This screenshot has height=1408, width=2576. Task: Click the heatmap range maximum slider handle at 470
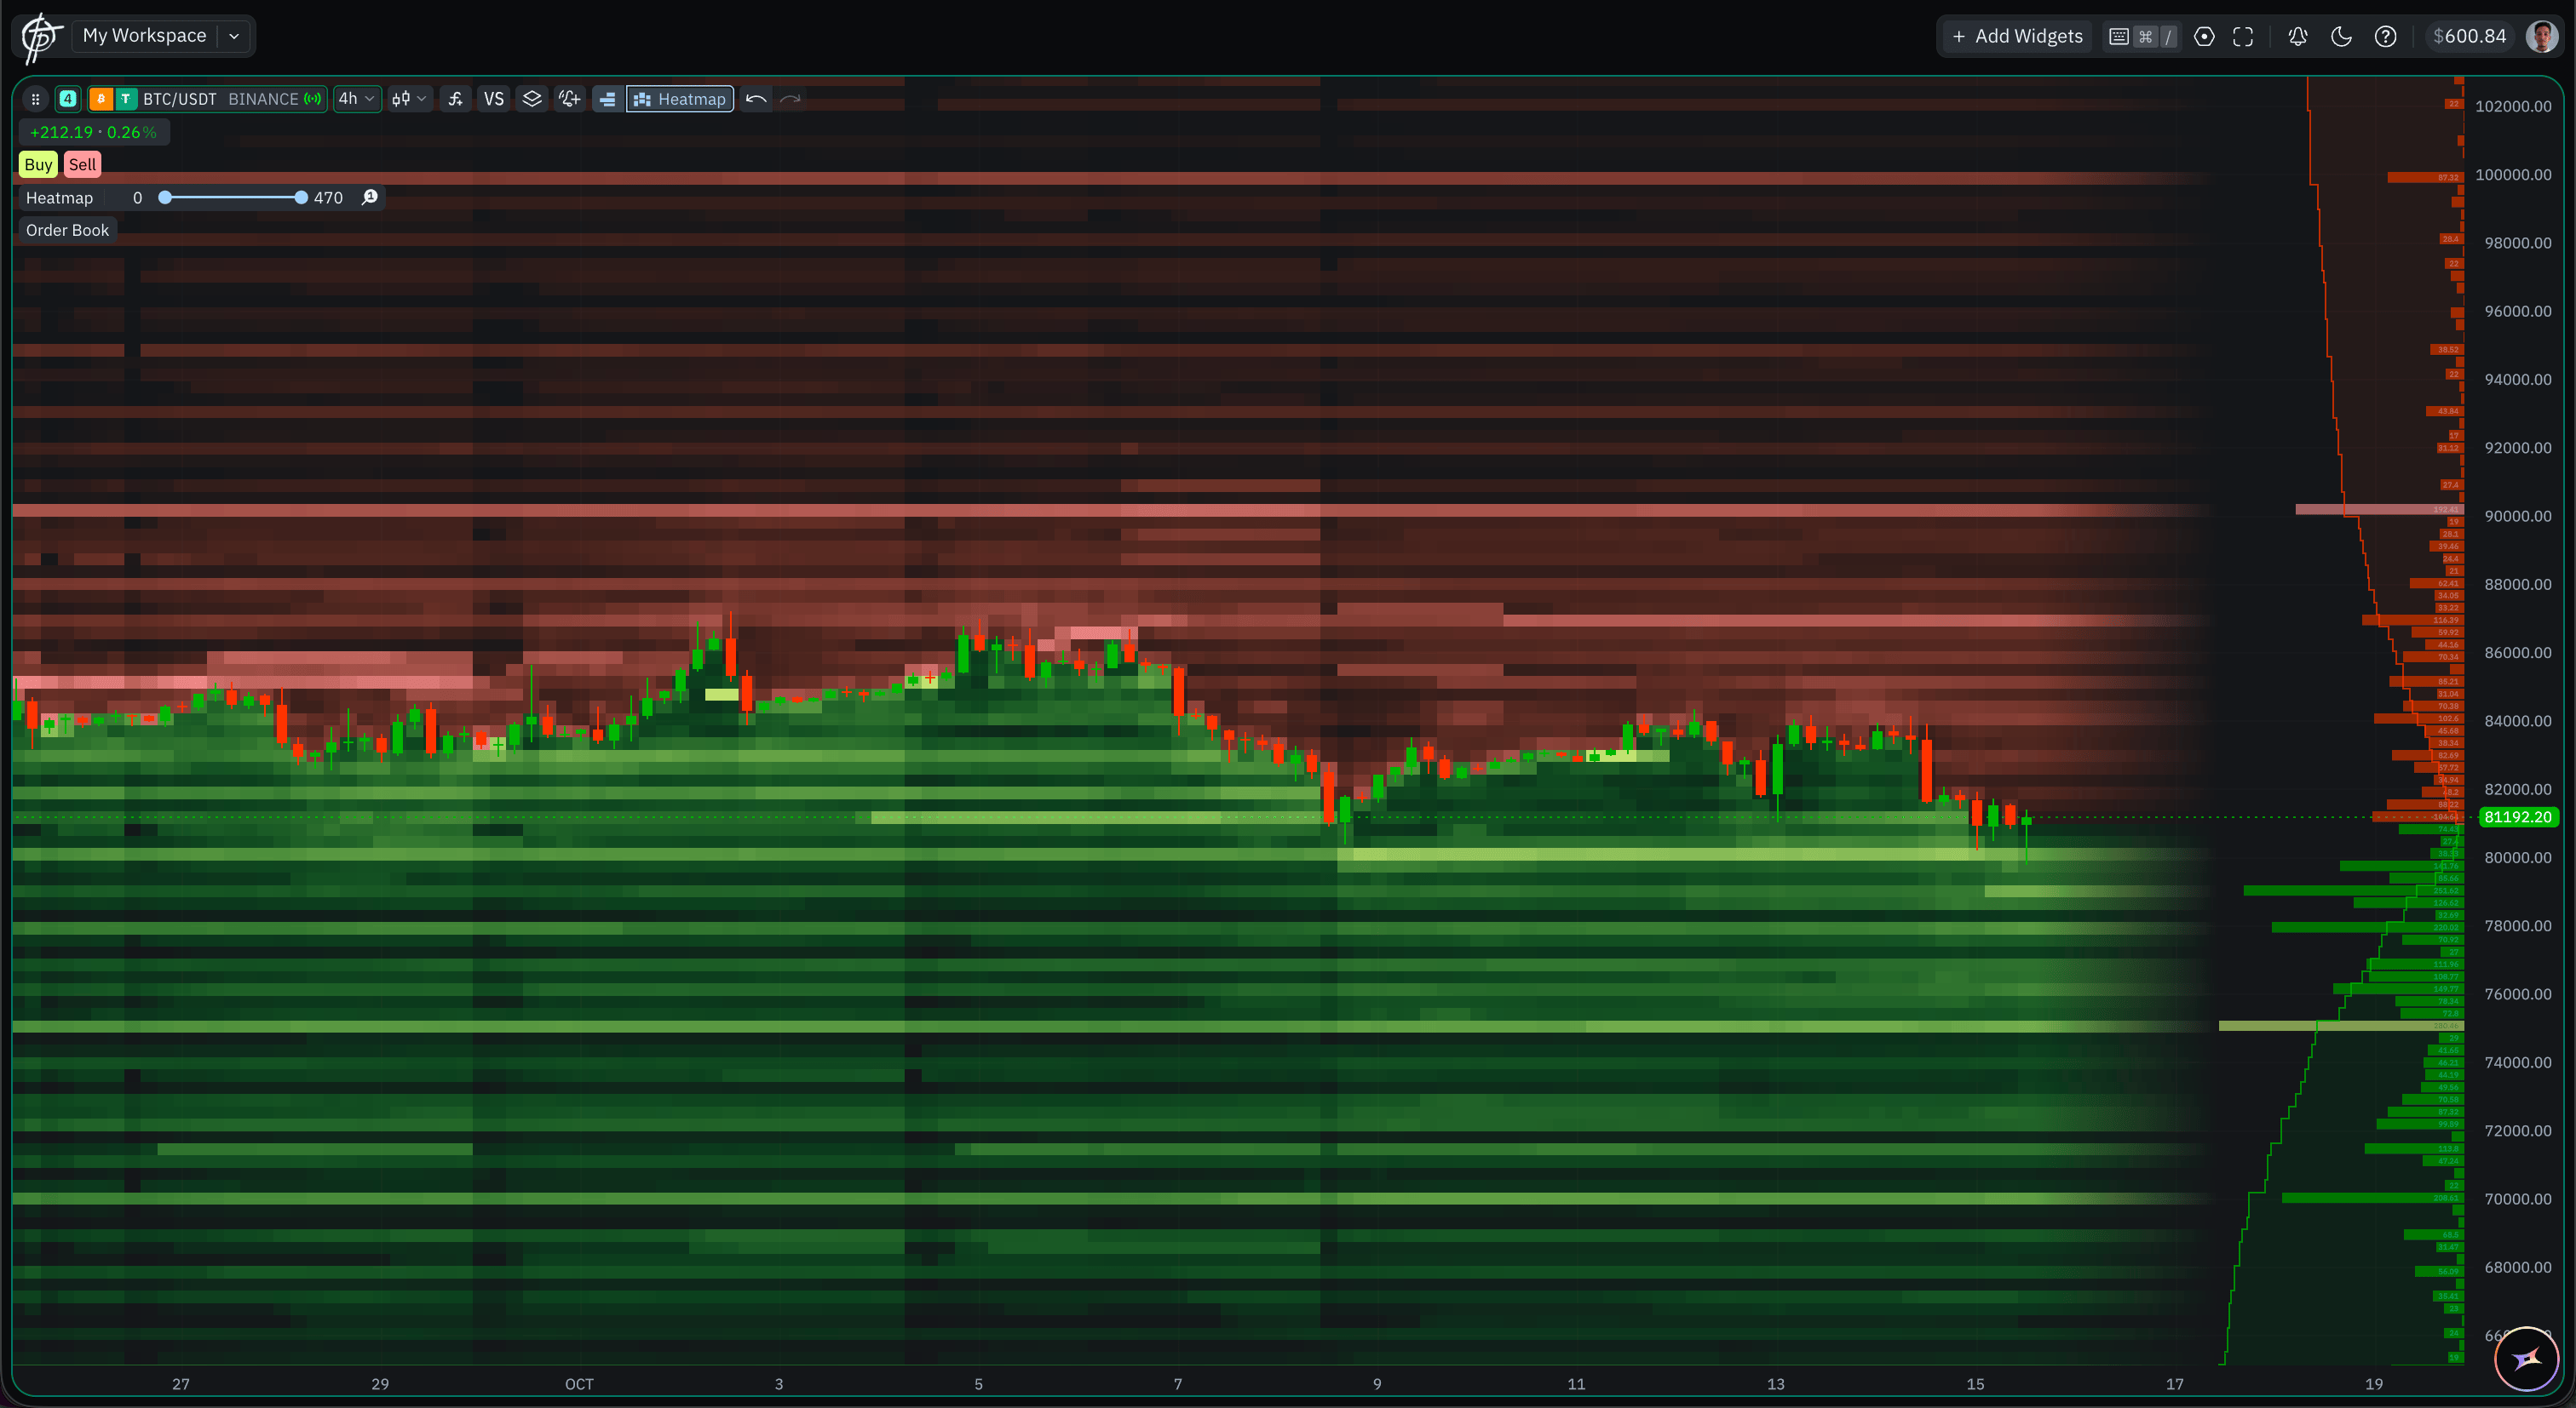[x=301, y=197]
